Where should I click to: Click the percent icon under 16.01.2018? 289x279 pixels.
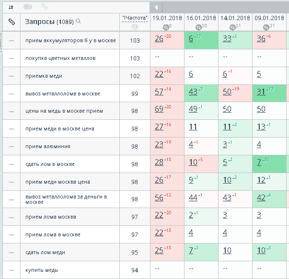click(x=198, y=27)
